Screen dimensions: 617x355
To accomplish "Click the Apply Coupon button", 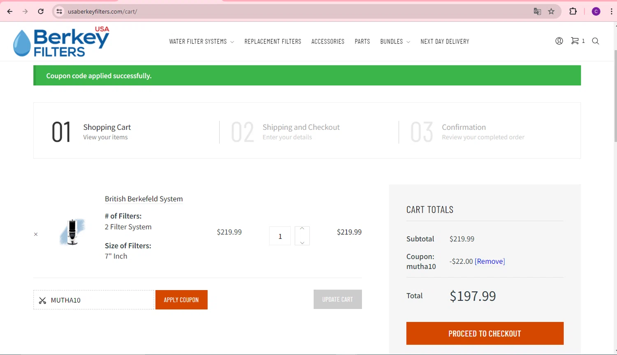I will click(181, 300).
